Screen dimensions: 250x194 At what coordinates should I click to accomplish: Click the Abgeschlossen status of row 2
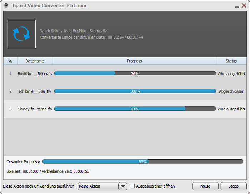point(231,91)
